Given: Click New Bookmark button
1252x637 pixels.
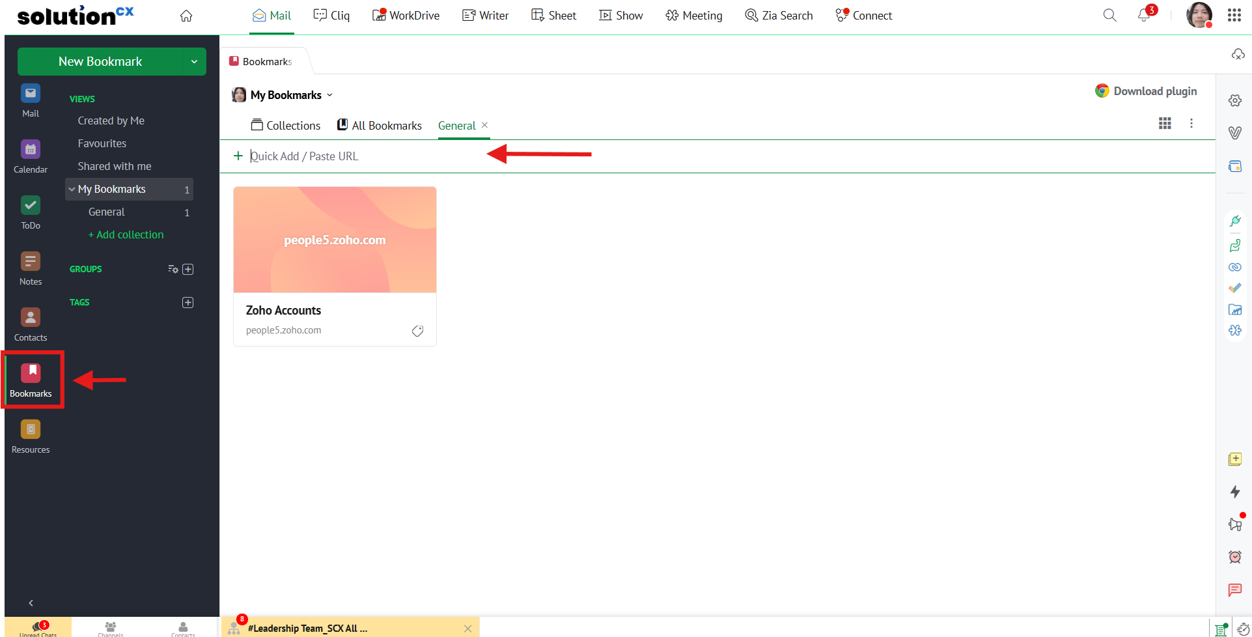Looking at the screenshot, I should [x=100, y=61].
